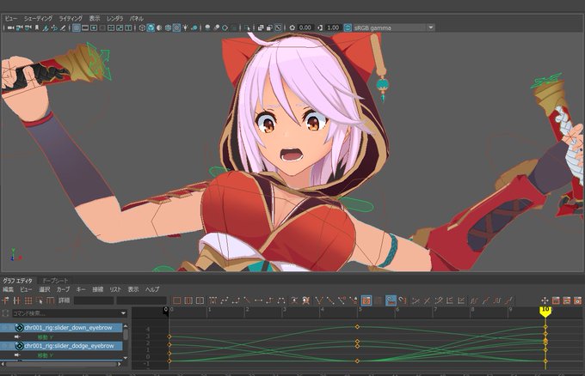Open the ライティング menu

coord(71,18)
